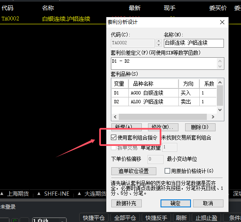The image size is (241, 222).
Task: Select the D1 AG00 白银连续 row
Action: pos(164,93)
